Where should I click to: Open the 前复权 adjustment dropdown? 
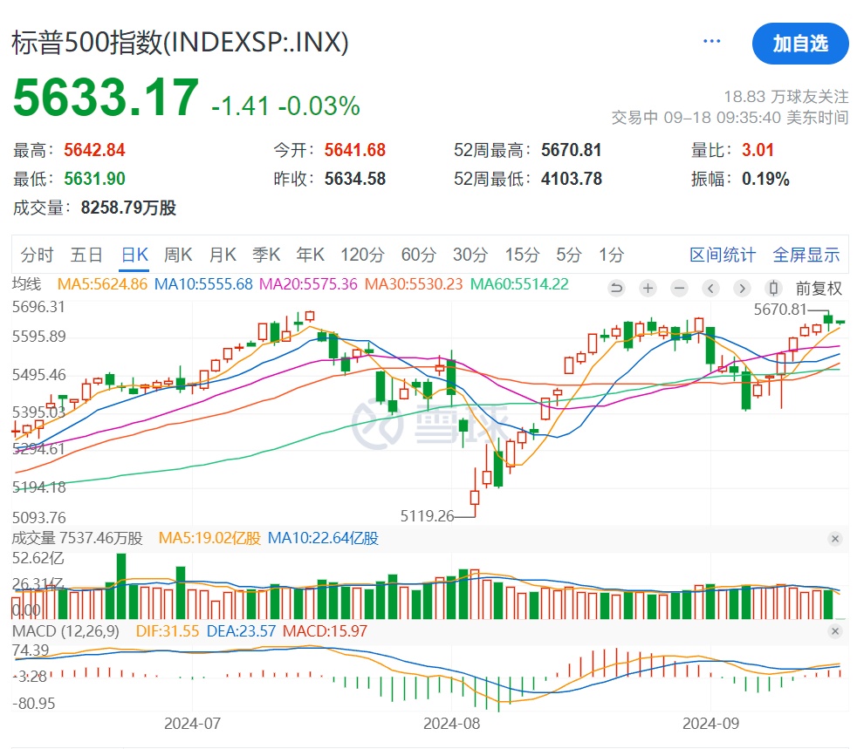pos(818,288)
